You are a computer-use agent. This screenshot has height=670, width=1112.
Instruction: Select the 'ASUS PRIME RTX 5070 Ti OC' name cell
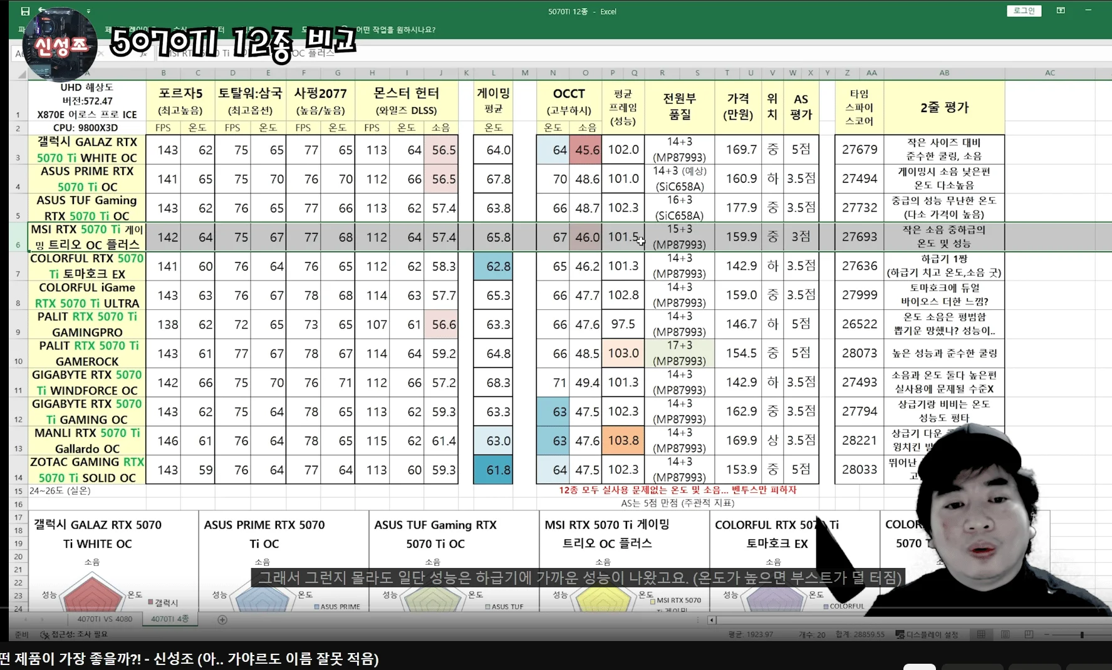point(87,178)
